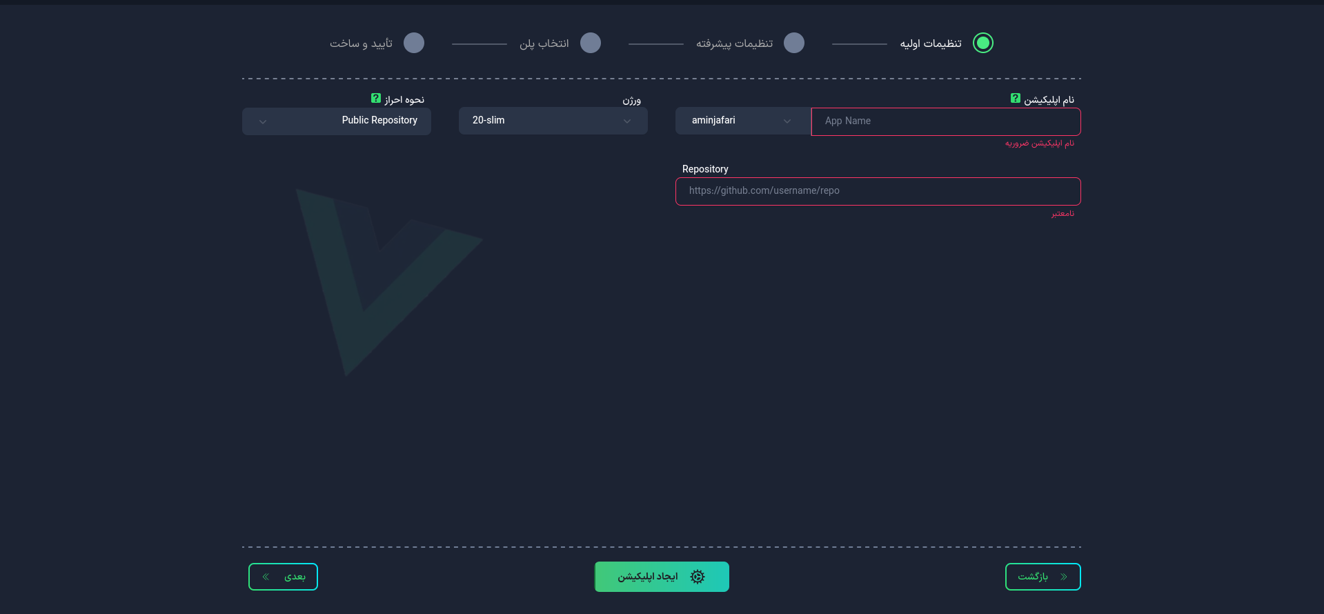Click the help icon beside نحوه احراز label
The height and width of the screenshot is (614, 1324).
[376, 99]
